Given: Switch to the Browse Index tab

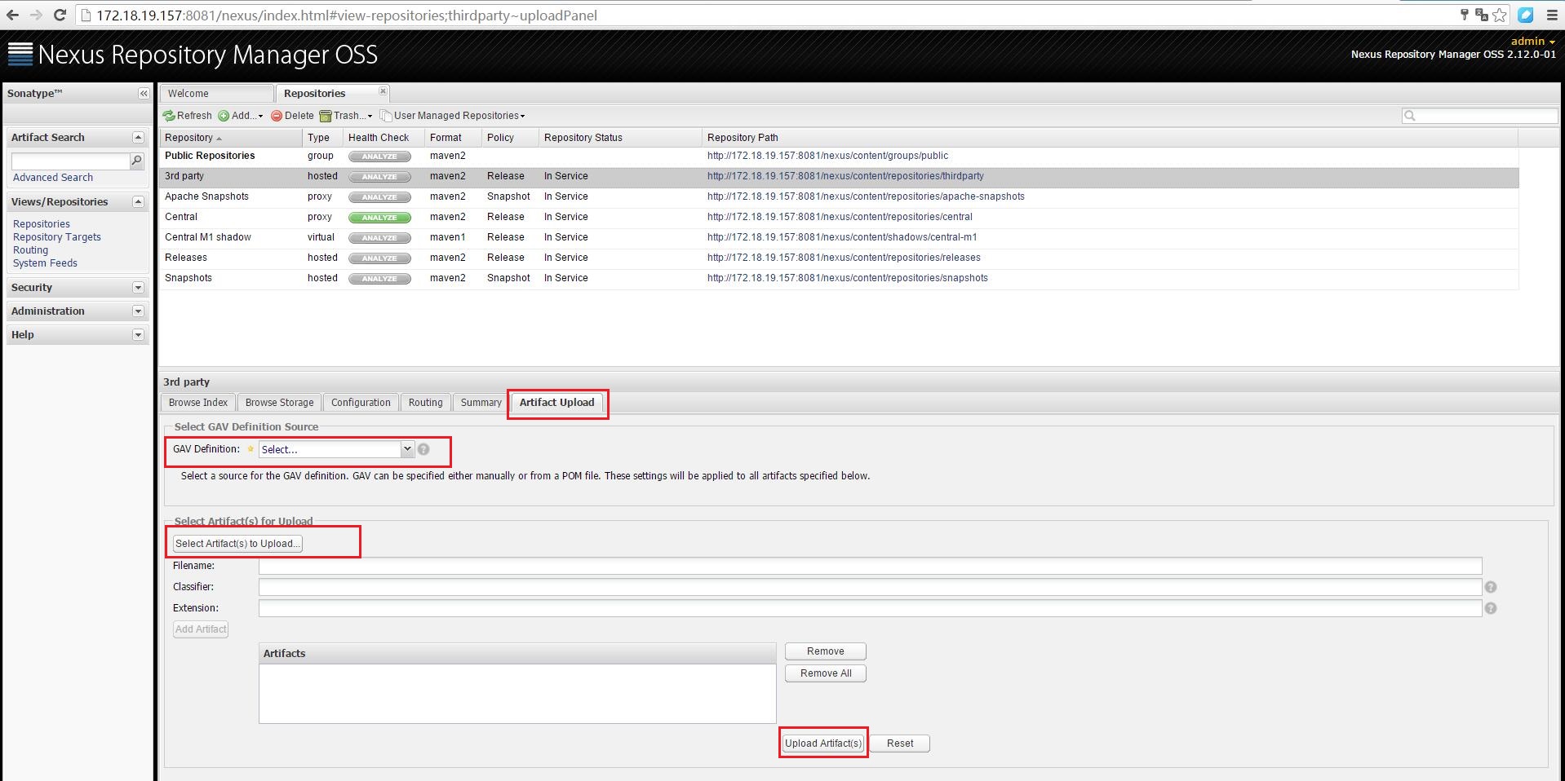Looking at the screenshot, I should click(198, 403).
